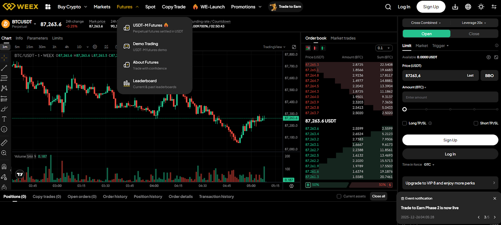Image resolution: width=501 pixels, height=225 pixels.
Task: Expand the Promotions menu
Action: pyautogui.click(x=246, y=7)
